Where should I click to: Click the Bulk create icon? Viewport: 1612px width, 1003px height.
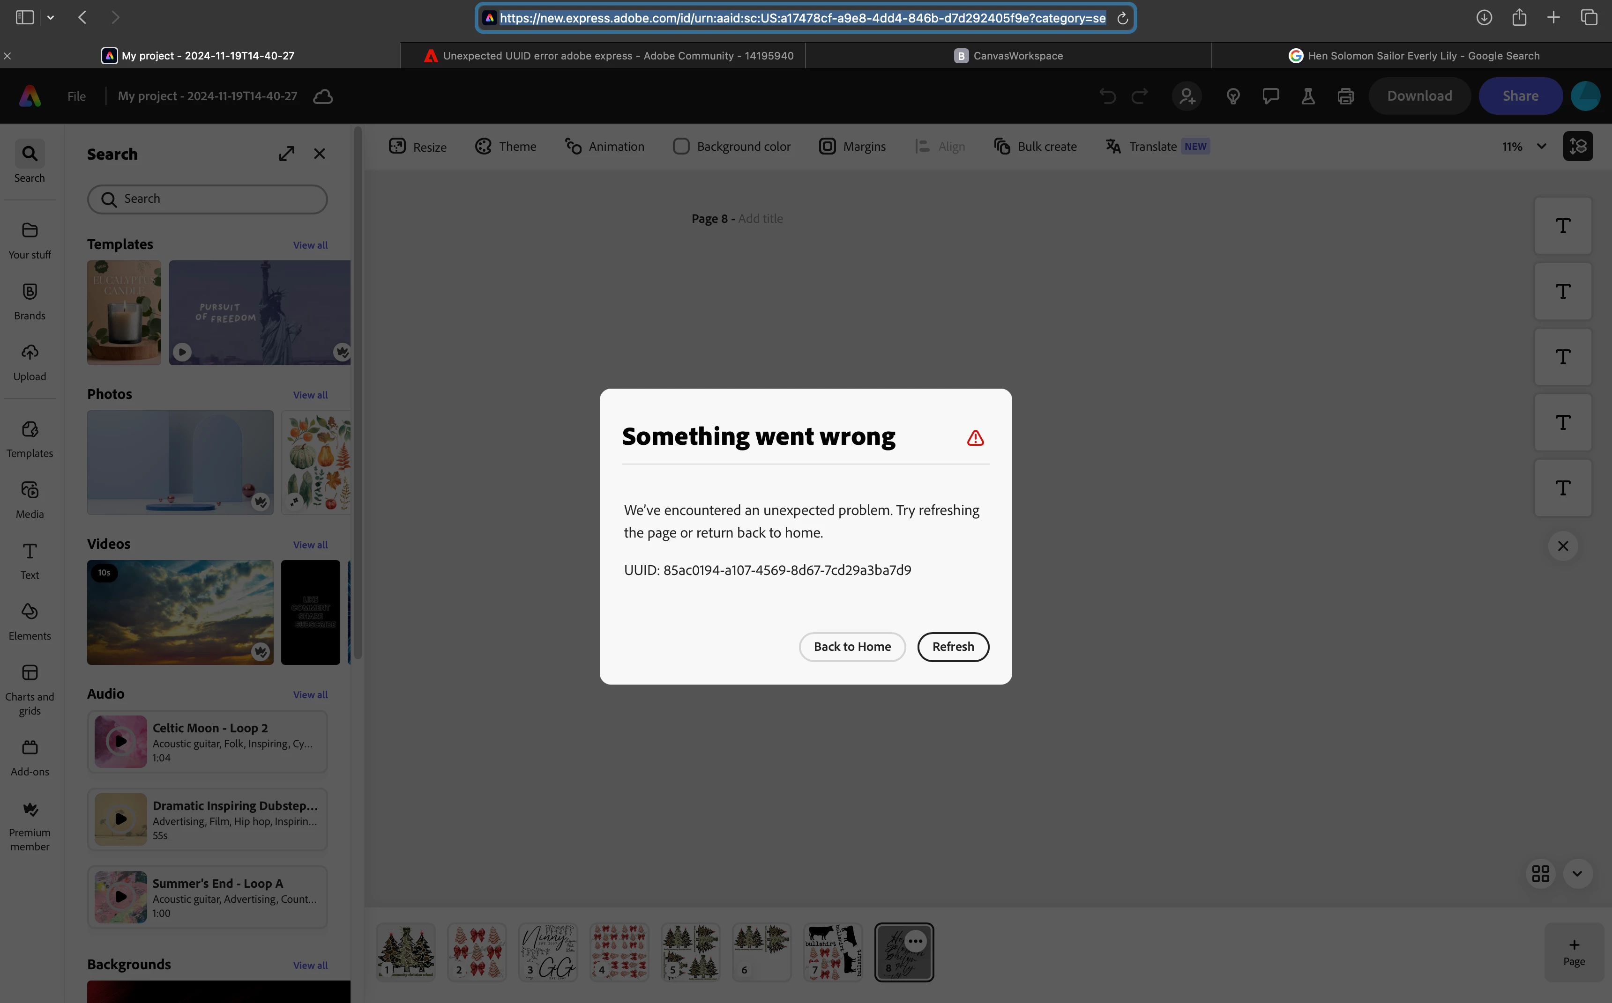pyautogui.click(x=1002, y=147)
